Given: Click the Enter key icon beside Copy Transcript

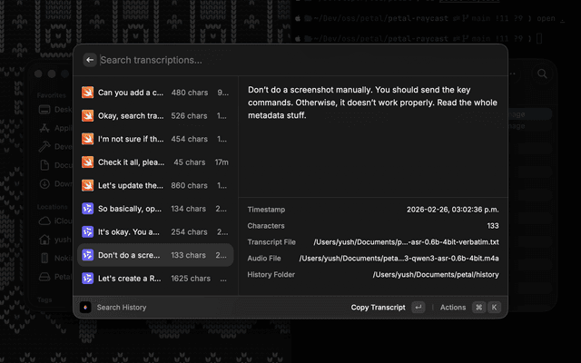Looking at the screenshot, I should [x=418, y=308].
